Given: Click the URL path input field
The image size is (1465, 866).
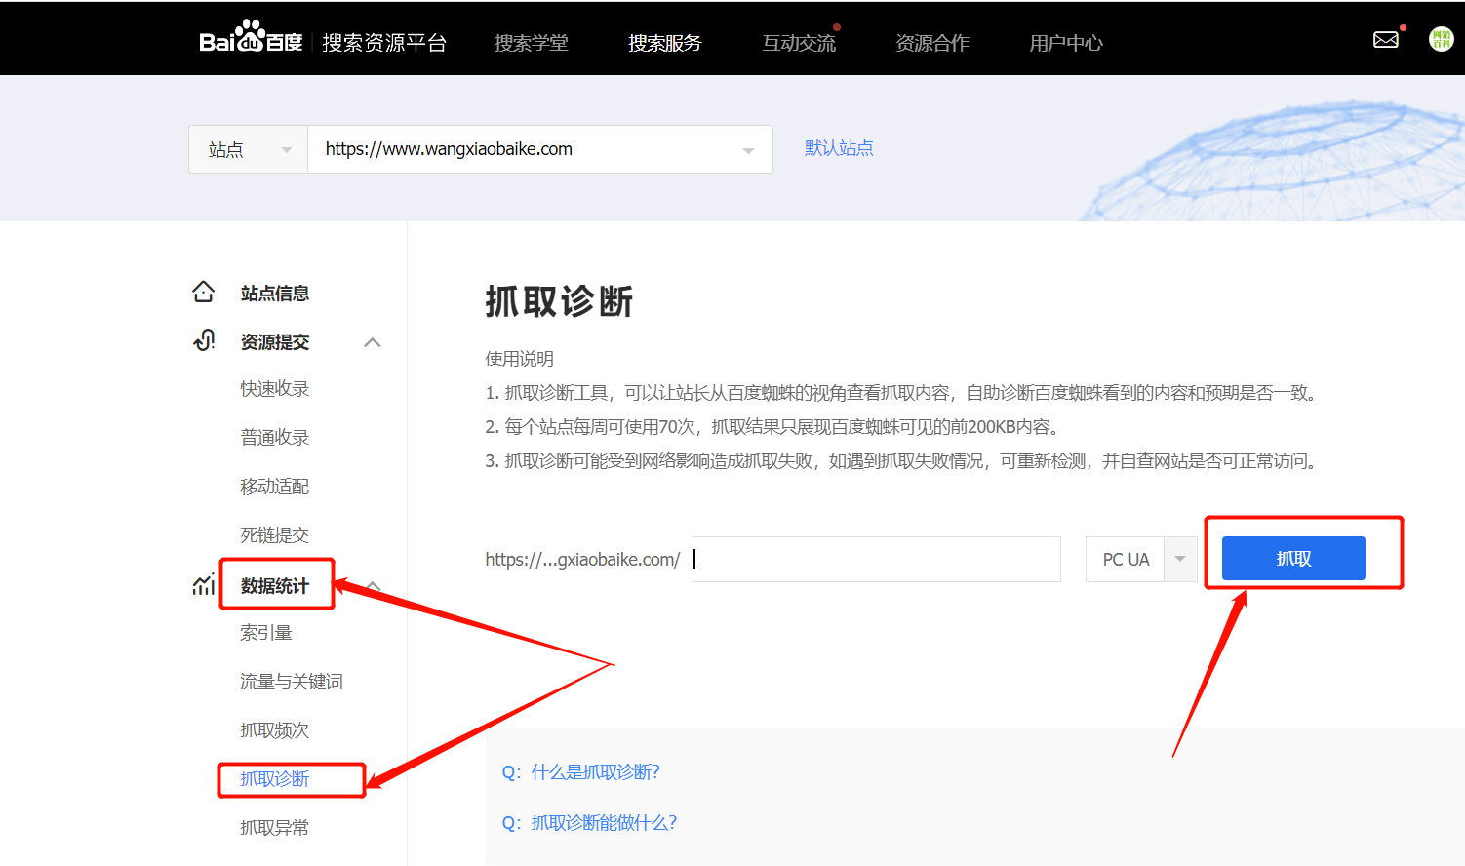Looking at the screenshot, I should (x=876, y=560).
